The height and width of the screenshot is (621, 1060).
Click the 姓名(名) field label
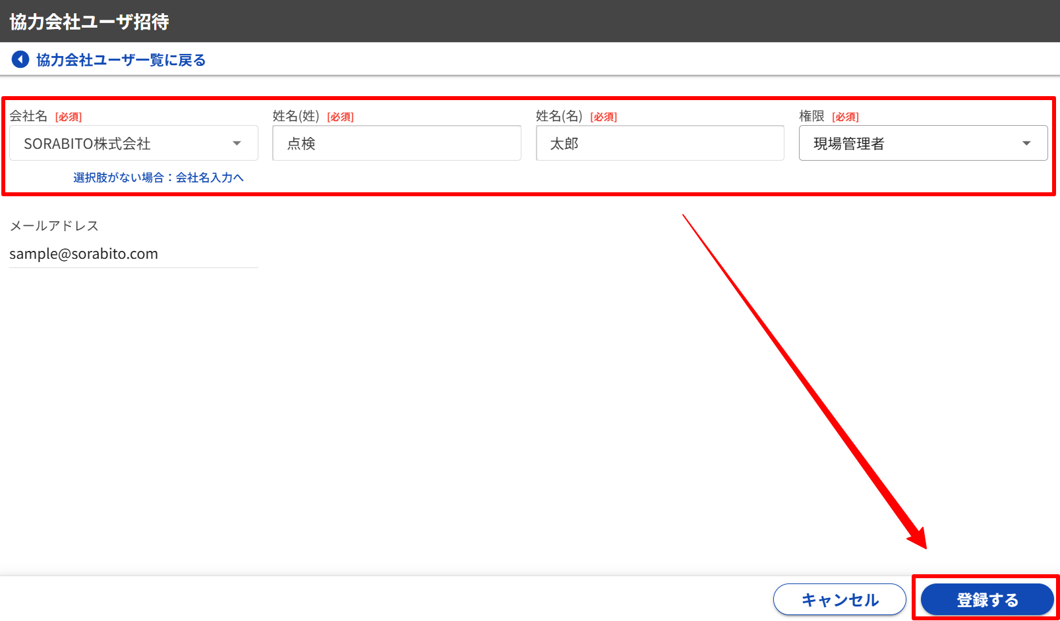coord(559,116)
